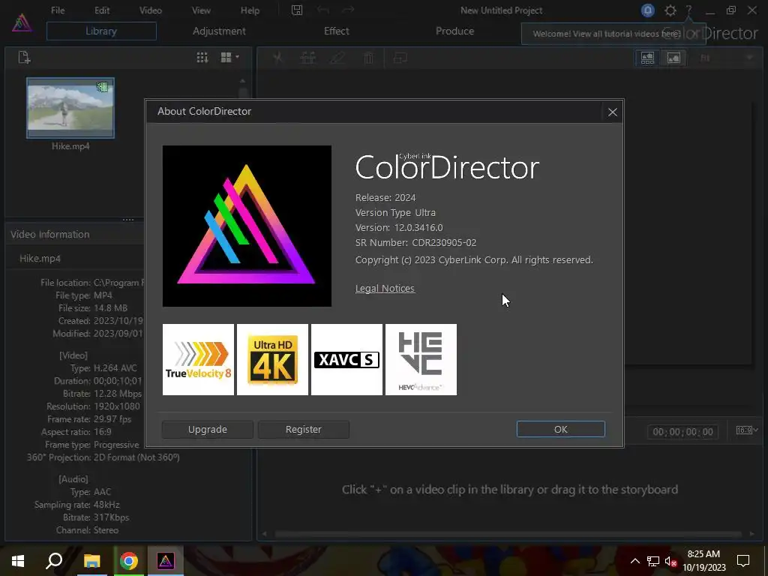Open the Legal Notices link
Image resolution: width=768 pixels, height=576 pixels.
click(x=385, y=289)
